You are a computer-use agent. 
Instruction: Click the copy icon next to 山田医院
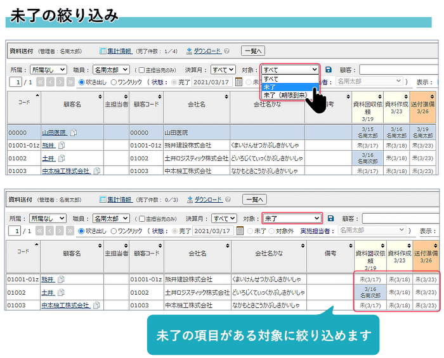74,132
